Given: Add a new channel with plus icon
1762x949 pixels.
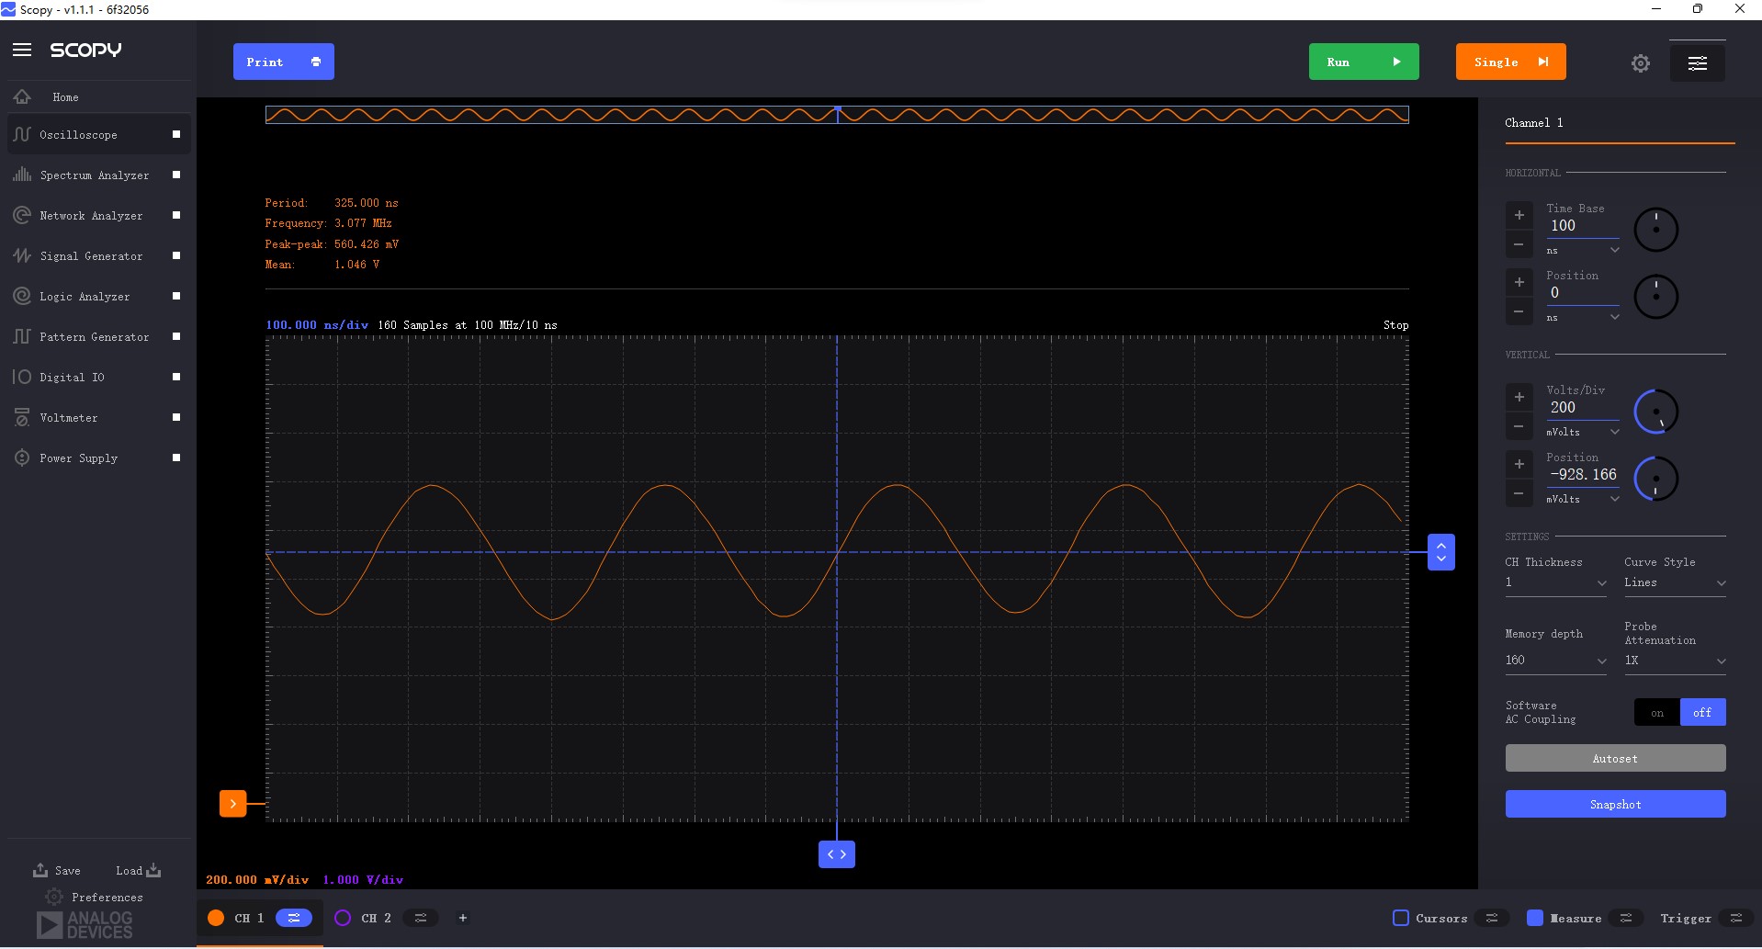Looking at the screenshot, I should 463,918.
